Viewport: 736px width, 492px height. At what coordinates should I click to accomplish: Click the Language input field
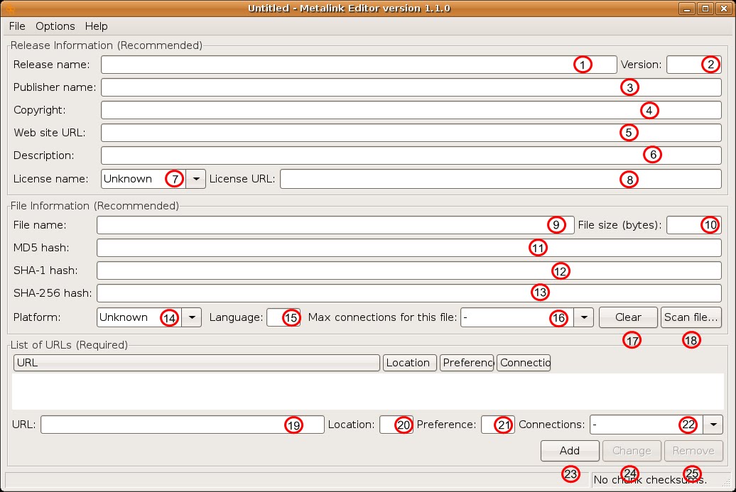[283, 317]
